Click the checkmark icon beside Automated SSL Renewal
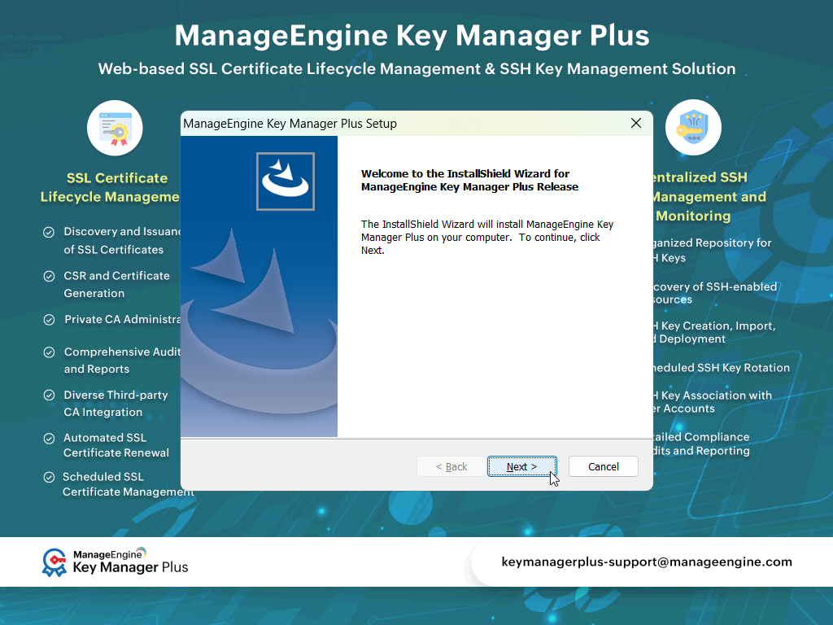 (49, 439)
